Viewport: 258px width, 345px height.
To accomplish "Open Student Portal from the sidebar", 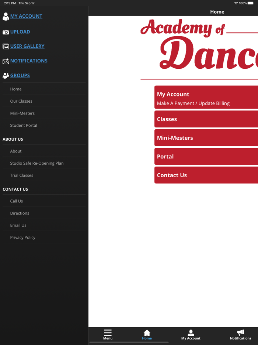I will (44, 125).
